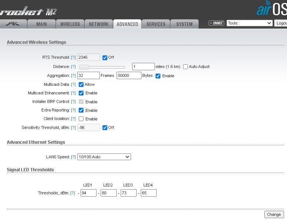This screenshot has height=220, width=287.
Task: Click the LED1 threshold field
Action: point(88,193)
